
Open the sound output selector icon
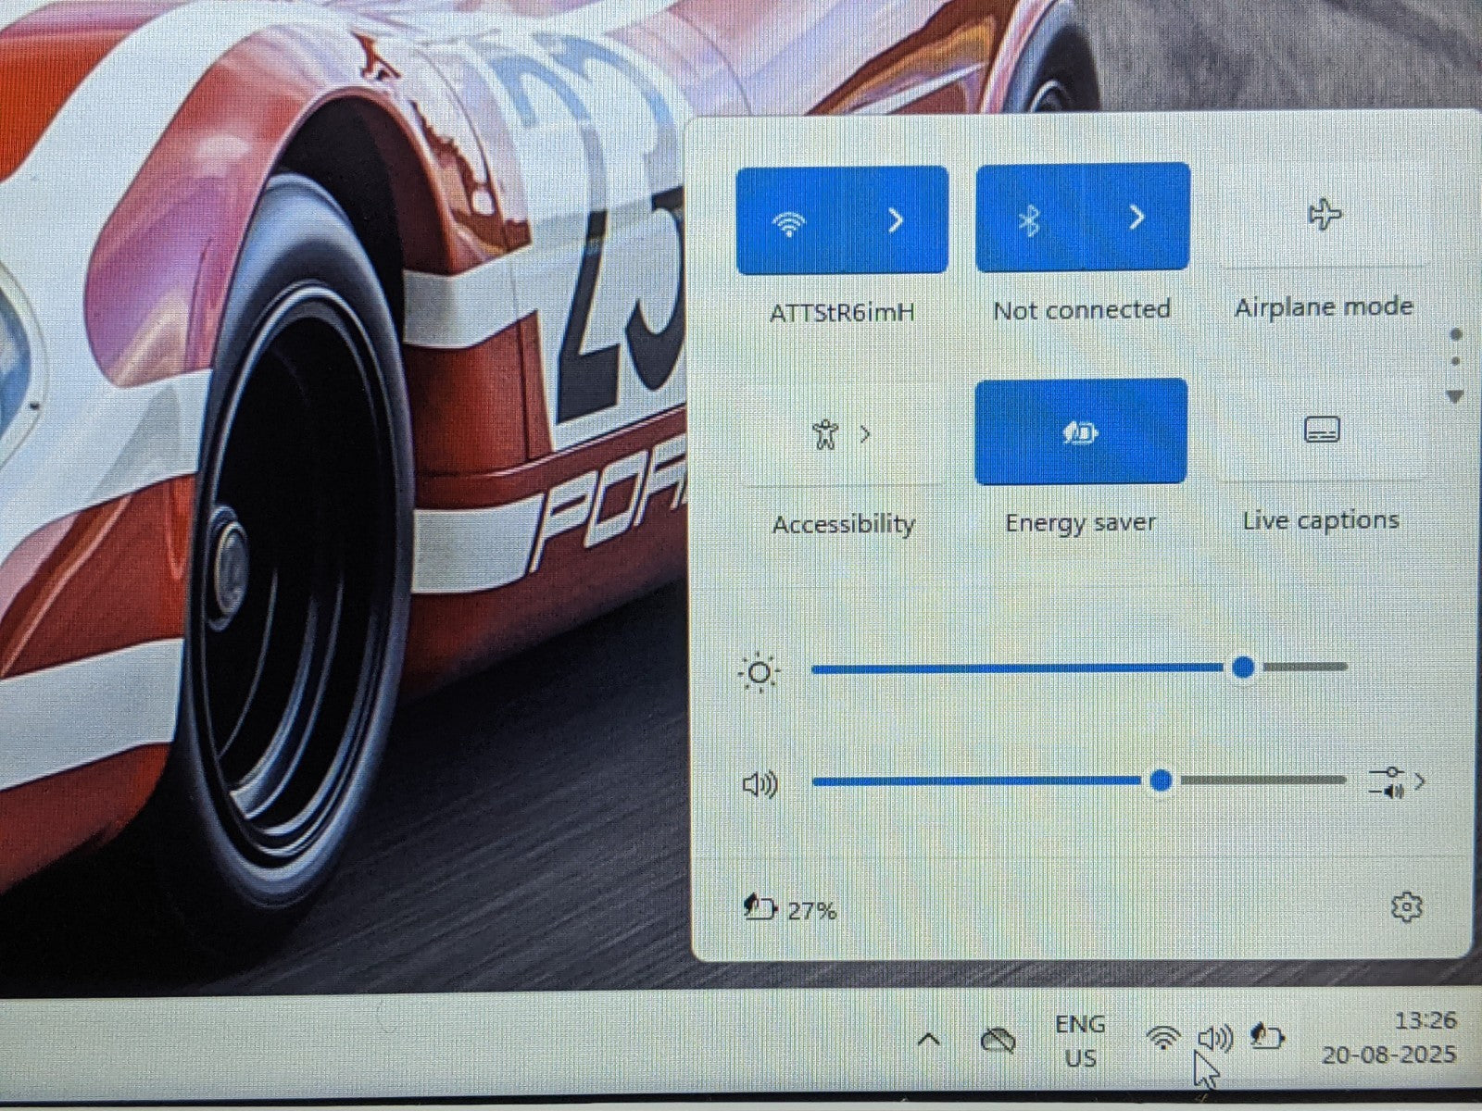coord(1395,782)
